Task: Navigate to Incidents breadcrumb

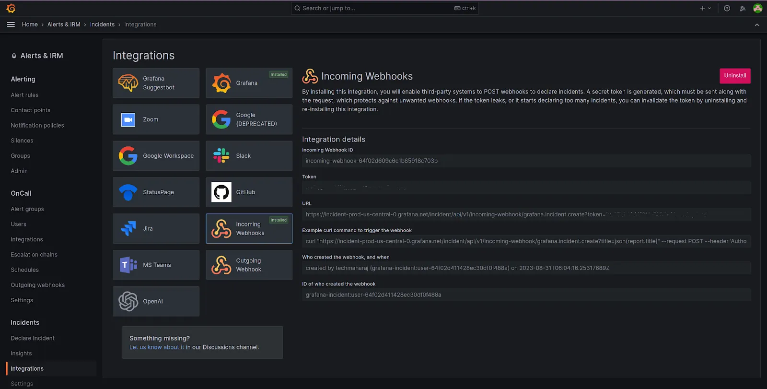Action: 102,24
